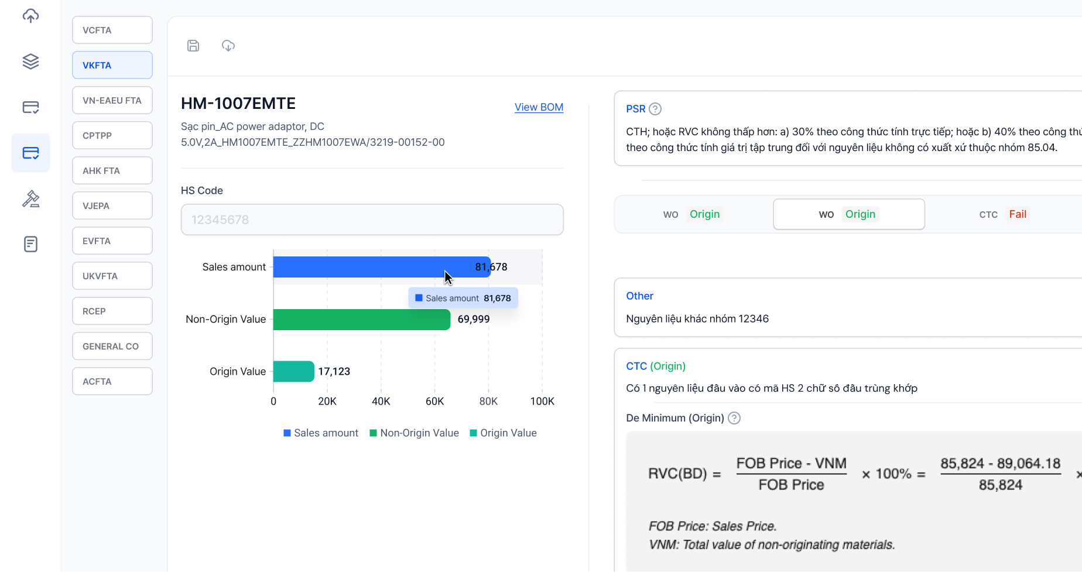Click the PSR help question mark icon
This screenshot has height=572, width=1082.
[x=656, y=109]
